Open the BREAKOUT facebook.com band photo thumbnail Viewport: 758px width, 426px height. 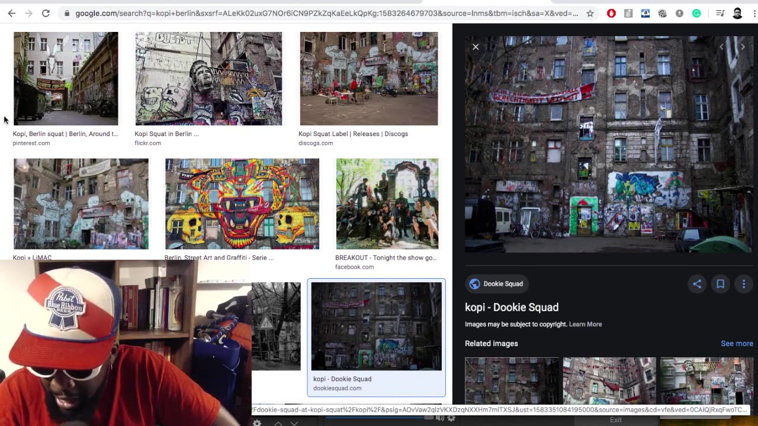pos(387,204)
